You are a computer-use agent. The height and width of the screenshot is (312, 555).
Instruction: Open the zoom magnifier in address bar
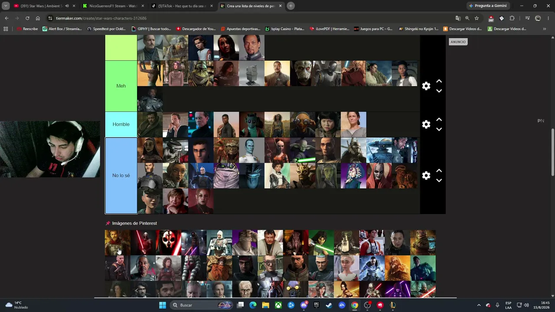point(467,18)
